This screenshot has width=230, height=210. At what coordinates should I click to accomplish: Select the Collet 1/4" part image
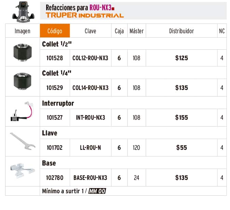click(23, 81)
